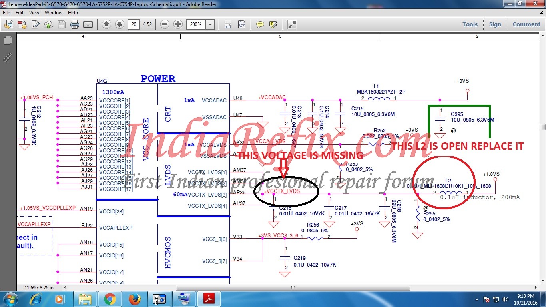The width and height of the screenshot is (546, 307).
Task: Click the floppy disk Save icon
Action: (x=62, y=24)
